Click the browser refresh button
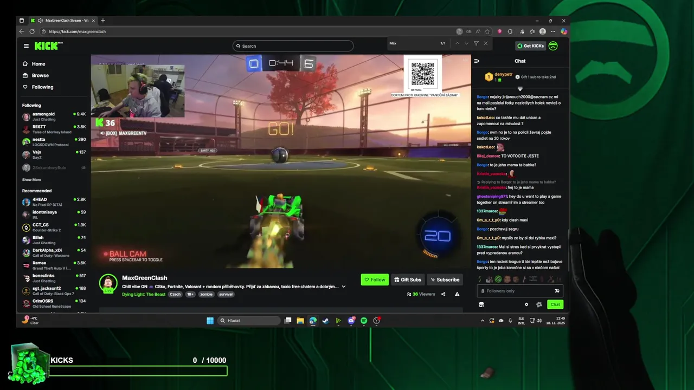 coord(32,31)
